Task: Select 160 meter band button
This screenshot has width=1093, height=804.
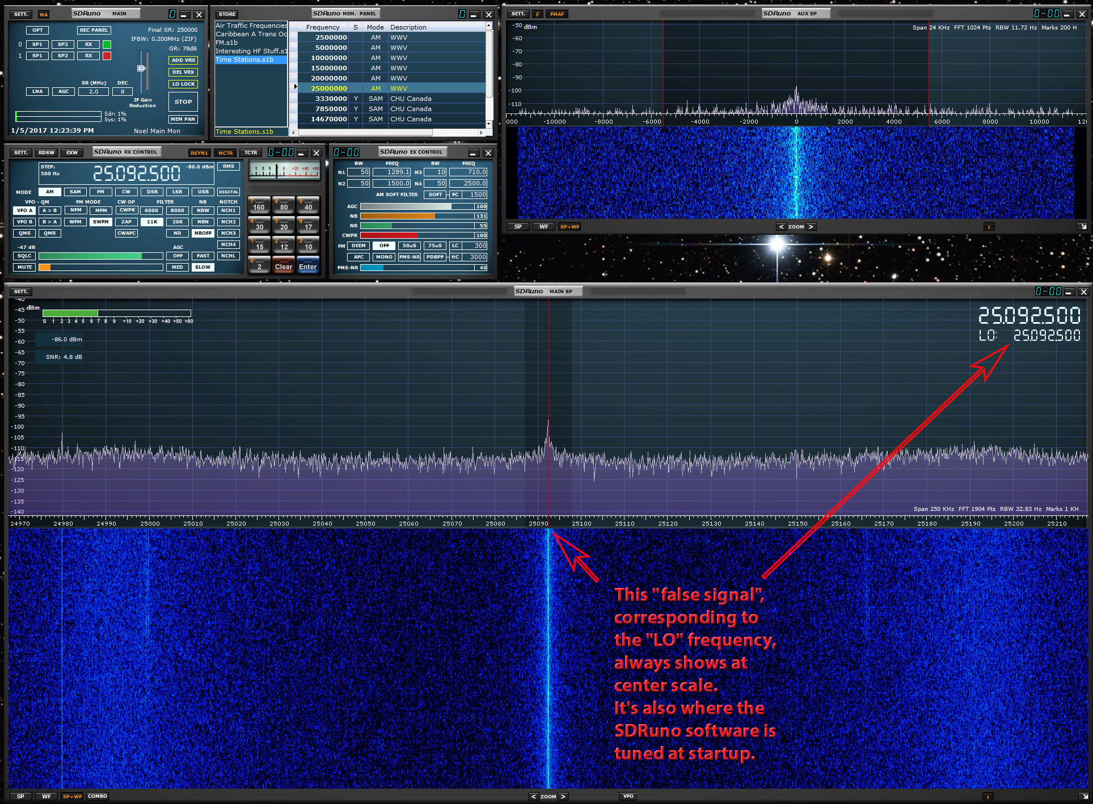Action: click(259, 205)
